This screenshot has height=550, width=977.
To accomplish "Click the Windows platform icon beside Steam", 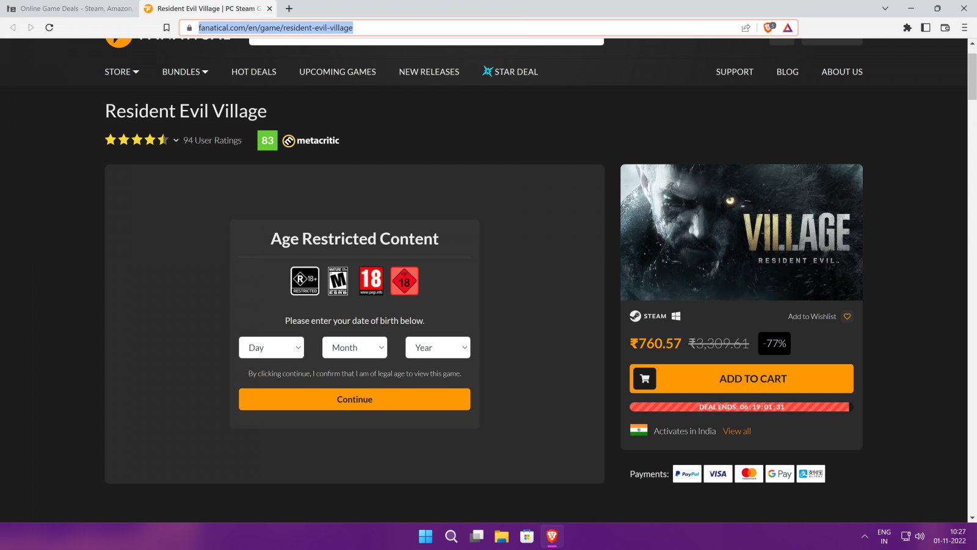I will pos(676,316).
